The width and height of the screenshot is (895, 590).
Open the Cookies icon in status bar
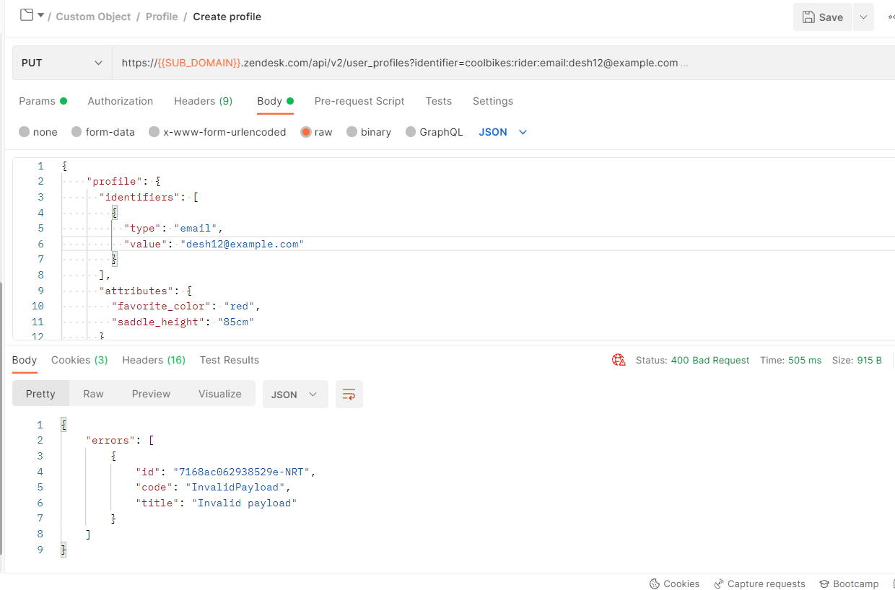655,584
